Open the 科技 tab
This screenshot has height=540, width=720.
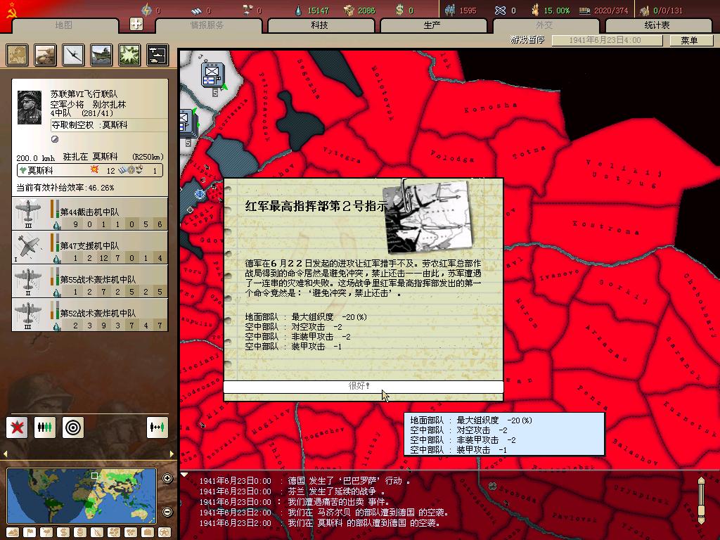(x=320, y=25)
